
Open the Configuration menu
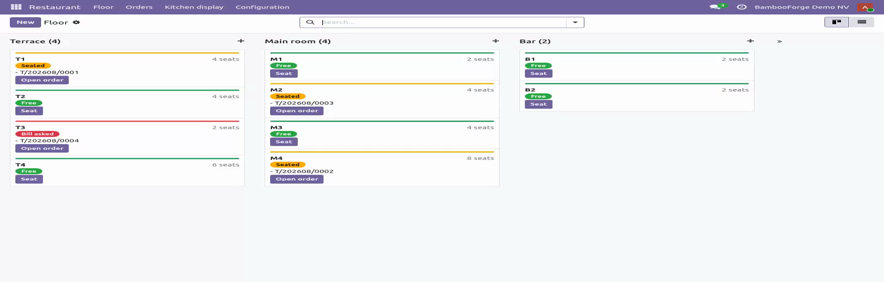[x=262, y=7]
